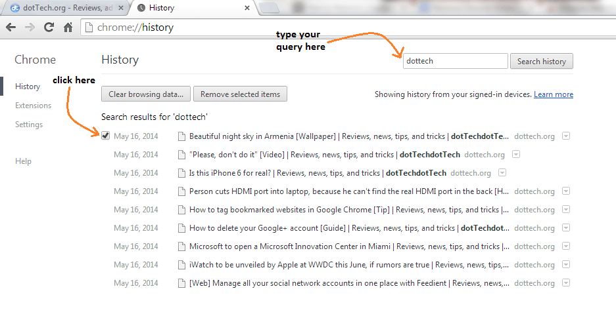Click page icon beside iWatch WWDC entry
The height and width of the screenshot is (333, 616).
[181, 265]
